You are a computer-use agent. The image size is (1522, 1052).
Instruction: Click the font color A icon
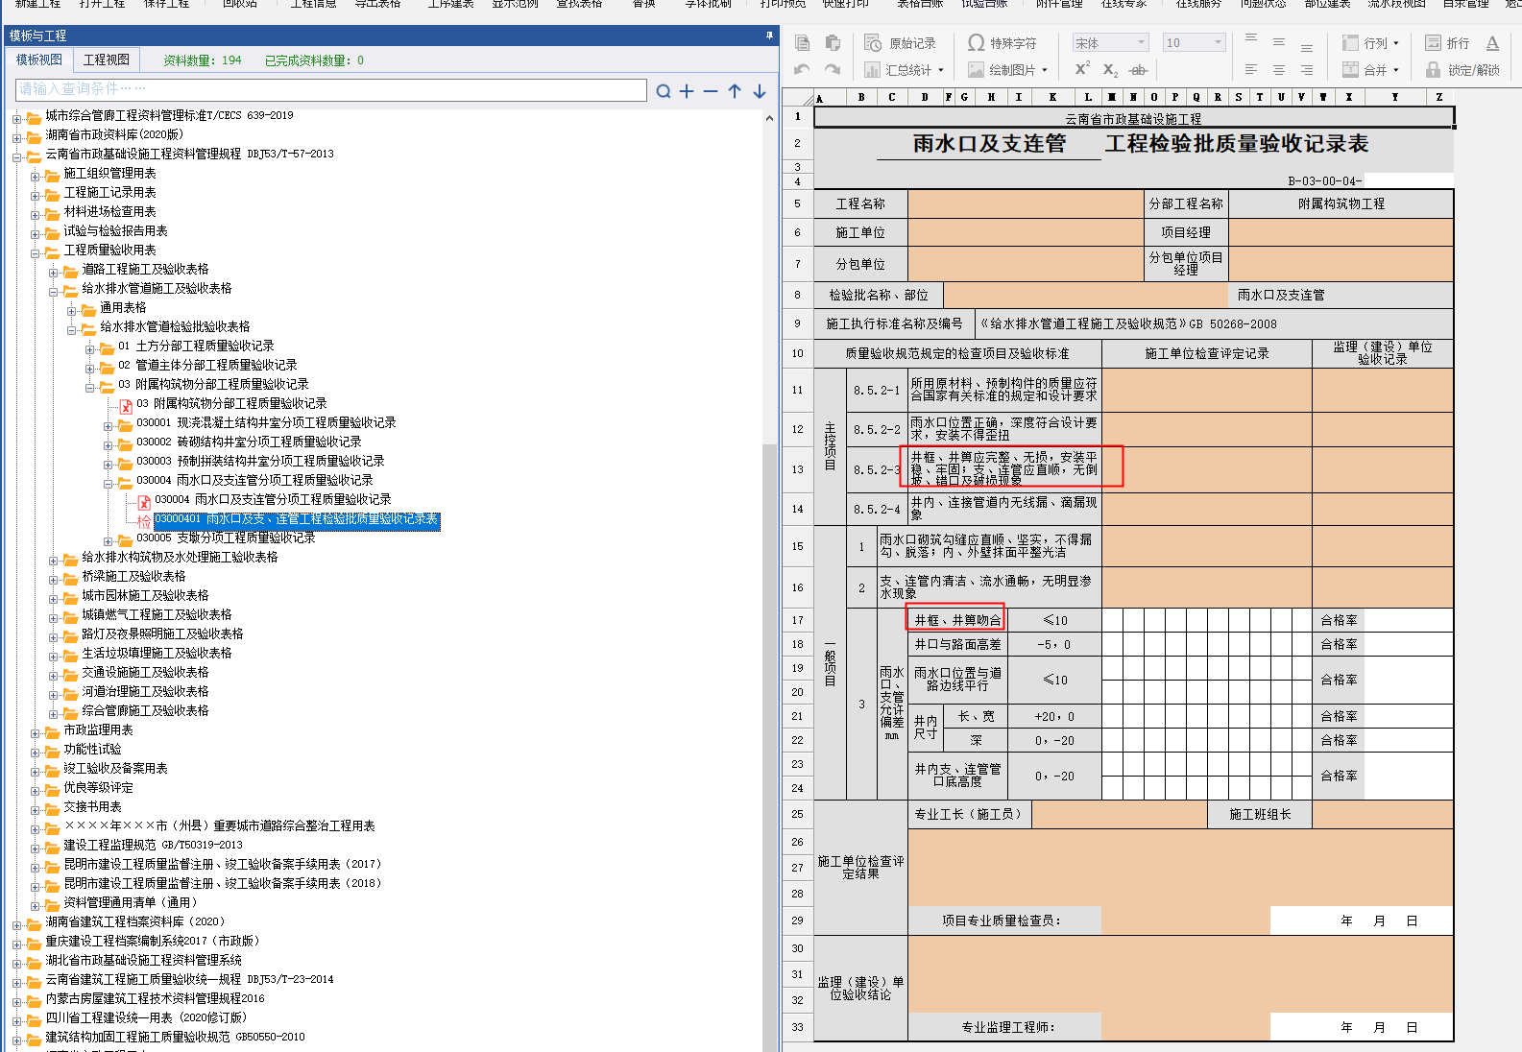tap(1492, 43)
